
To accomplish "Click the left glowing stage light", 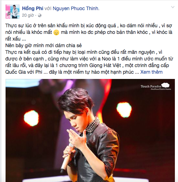I will pos(31,118).
